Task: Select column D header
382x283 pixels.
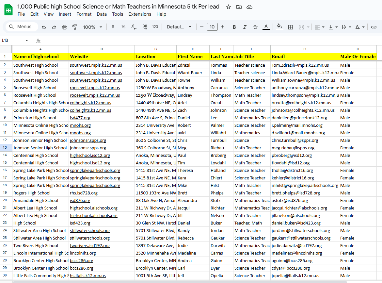Action: point(193,49)
